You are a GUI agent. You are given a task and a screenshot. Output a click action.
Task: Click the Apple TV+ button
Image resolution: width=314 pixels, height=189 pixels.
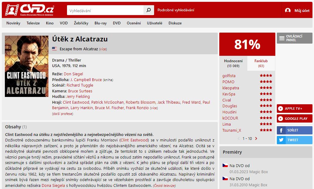click(295, 109)
